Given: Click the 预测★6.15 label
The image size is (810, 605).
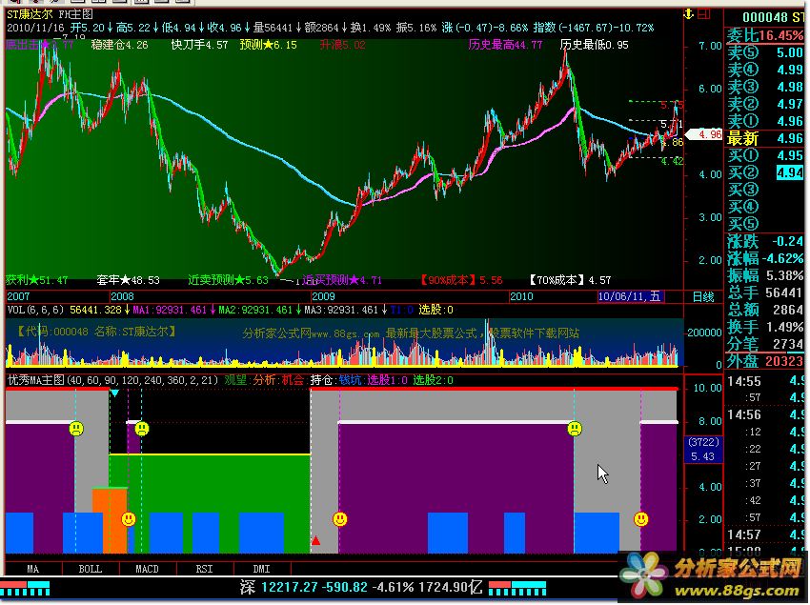Looking at the screenshot, I should point(268,45).
